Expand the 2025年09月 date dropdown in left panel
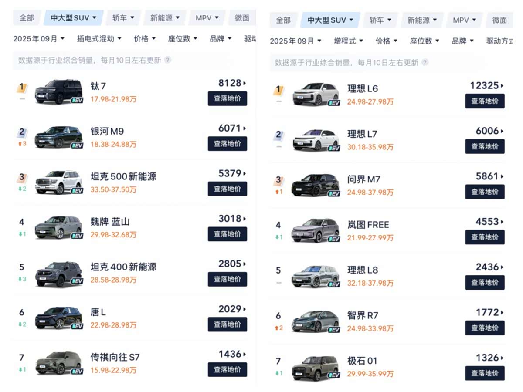523x392 pixels. [x=39, y=39]
